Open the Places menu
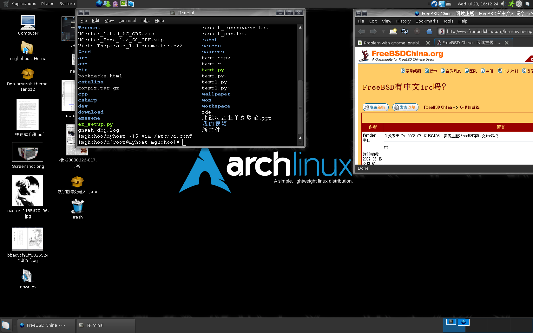 click(x=48, y=4)
